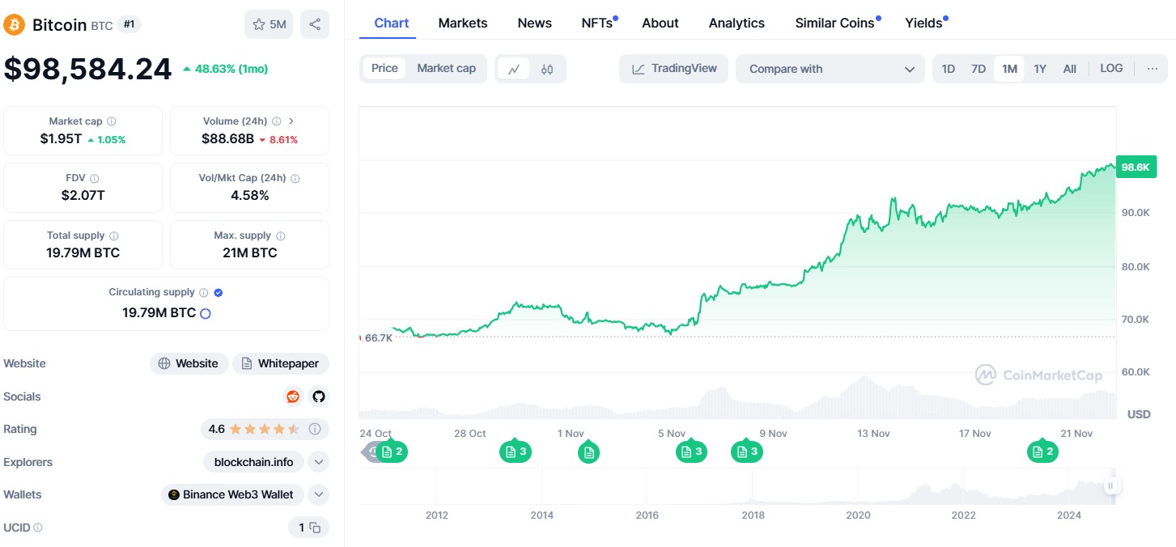Open the GitHub social icon

pyautogui.click(x=319, y=396)
